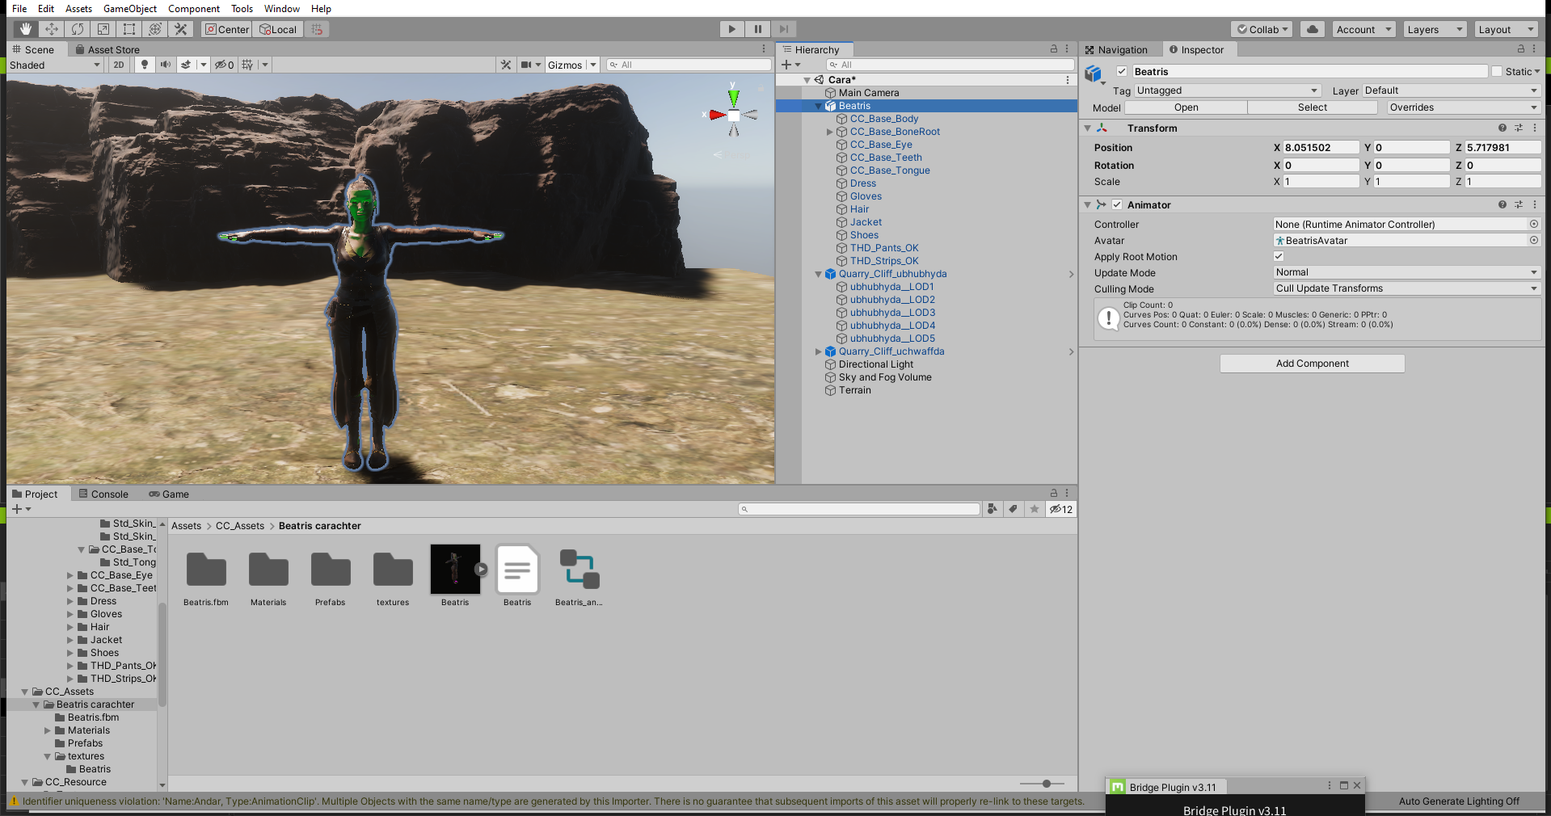Toggle Beatris active checkbox
Image resolution: width=1551 pixels, height=816 pixels.
(x=1122, y=71)
